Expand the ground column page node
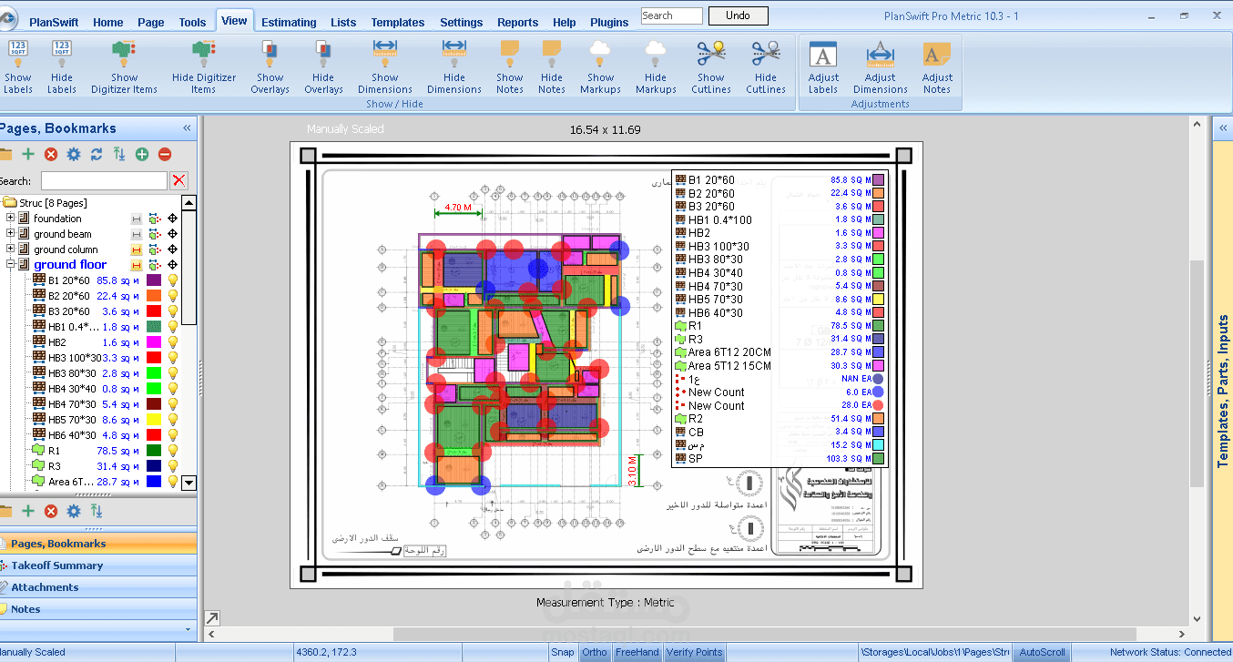Screen dimensions: 1233x662 pos(11,250)
